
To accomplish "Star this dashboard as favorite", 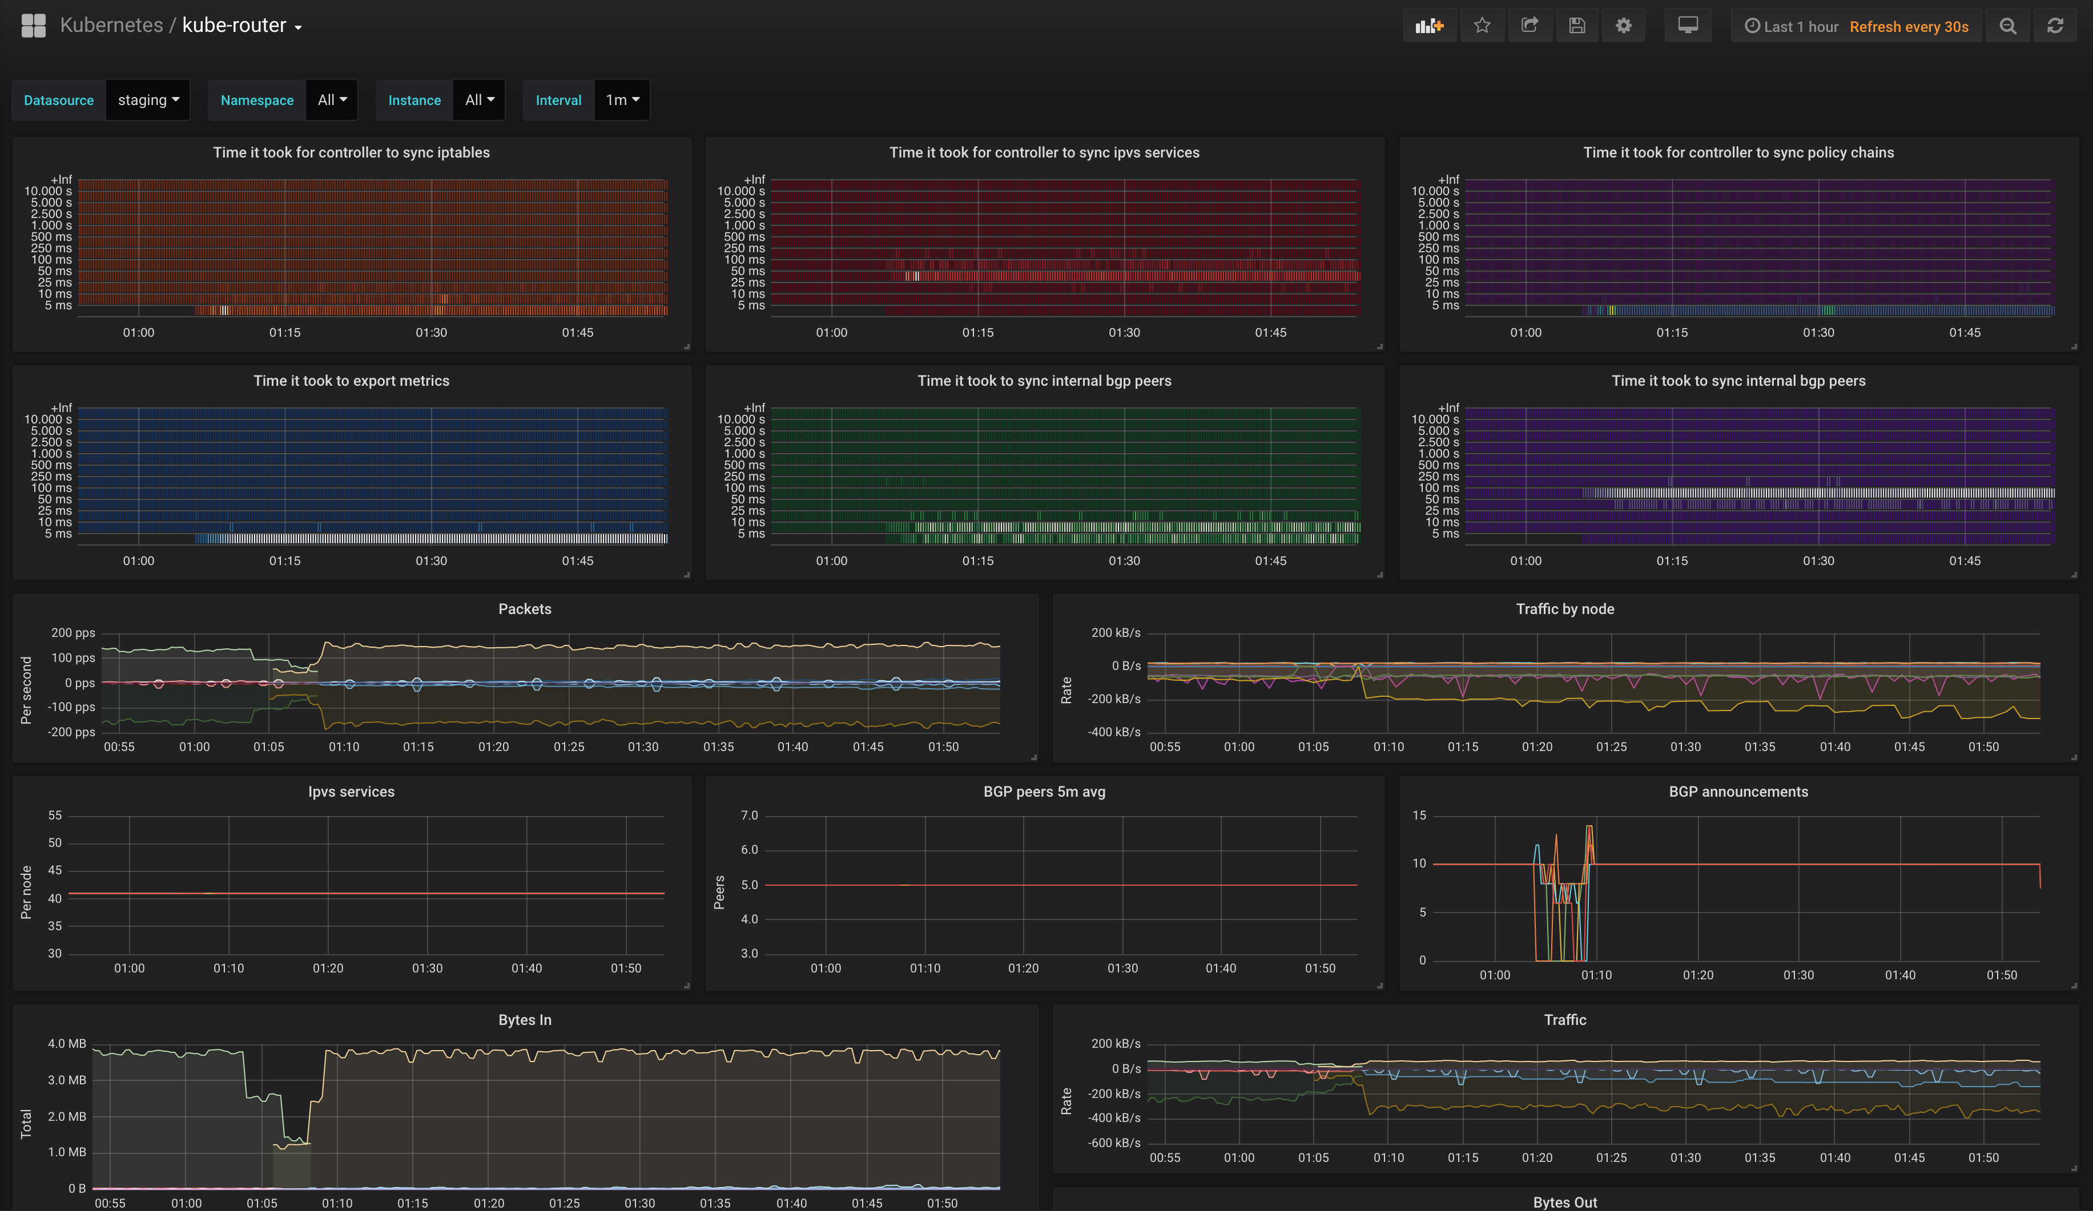I will 1482,26.
